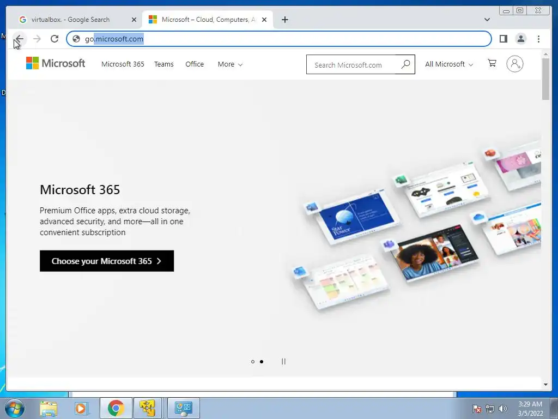This screenshot has width=558, height=419.
Task: Click the Microsoft logo
Action: (x=56, y=63)
